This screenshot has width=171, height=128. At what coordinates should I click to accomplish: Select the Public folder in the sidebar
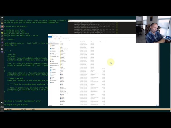pos(53,60)
